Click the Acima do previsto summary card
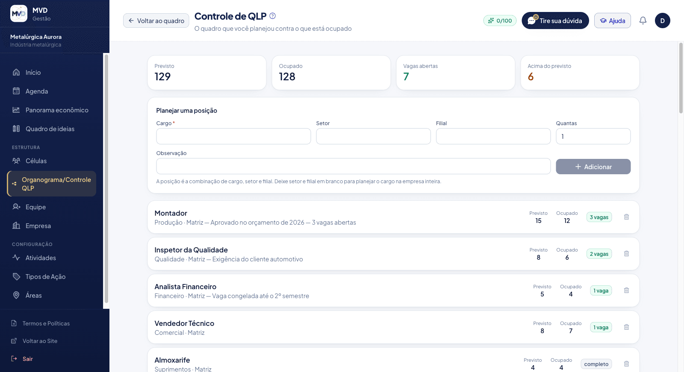This screenshot has width=684, height=372. click(580, 73)
